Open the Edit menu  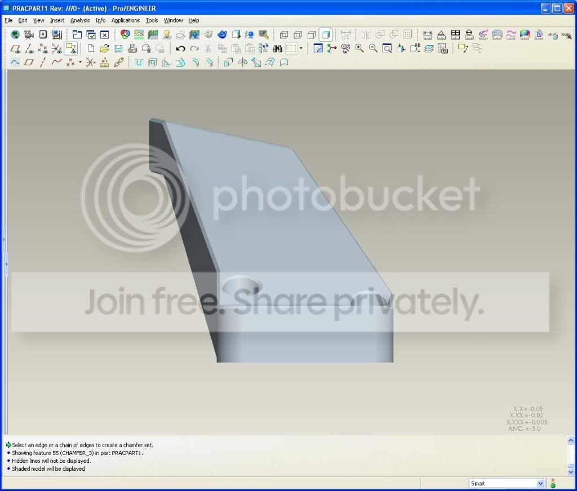click(23, 20)
